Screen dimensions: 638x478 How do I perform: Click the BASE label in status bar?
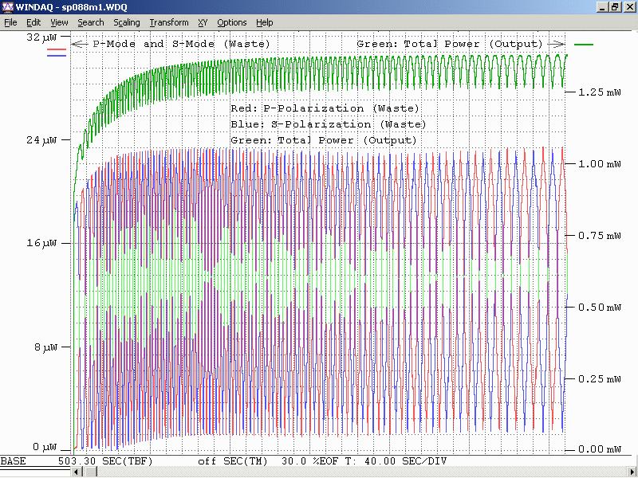coord(13,461)
